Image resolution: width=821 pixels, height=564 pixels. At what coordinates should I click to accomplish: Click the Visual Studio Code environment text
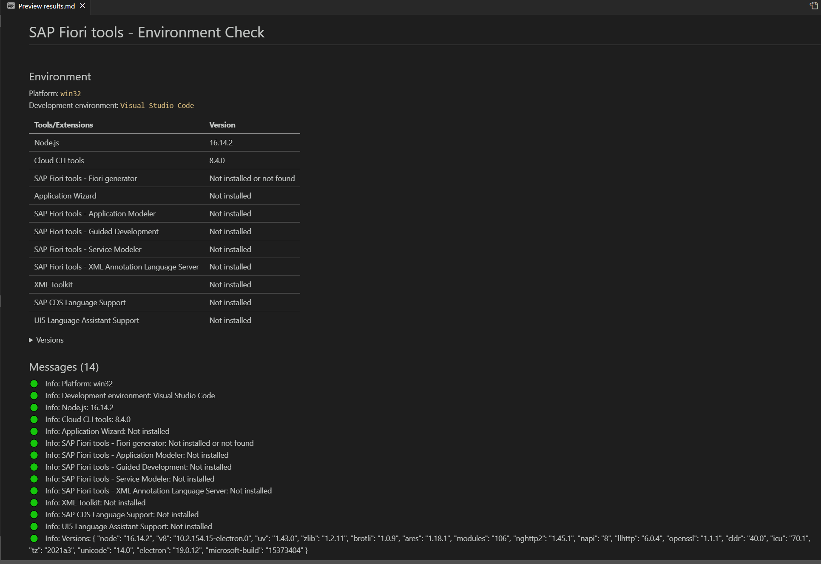[x=157, y=105]
